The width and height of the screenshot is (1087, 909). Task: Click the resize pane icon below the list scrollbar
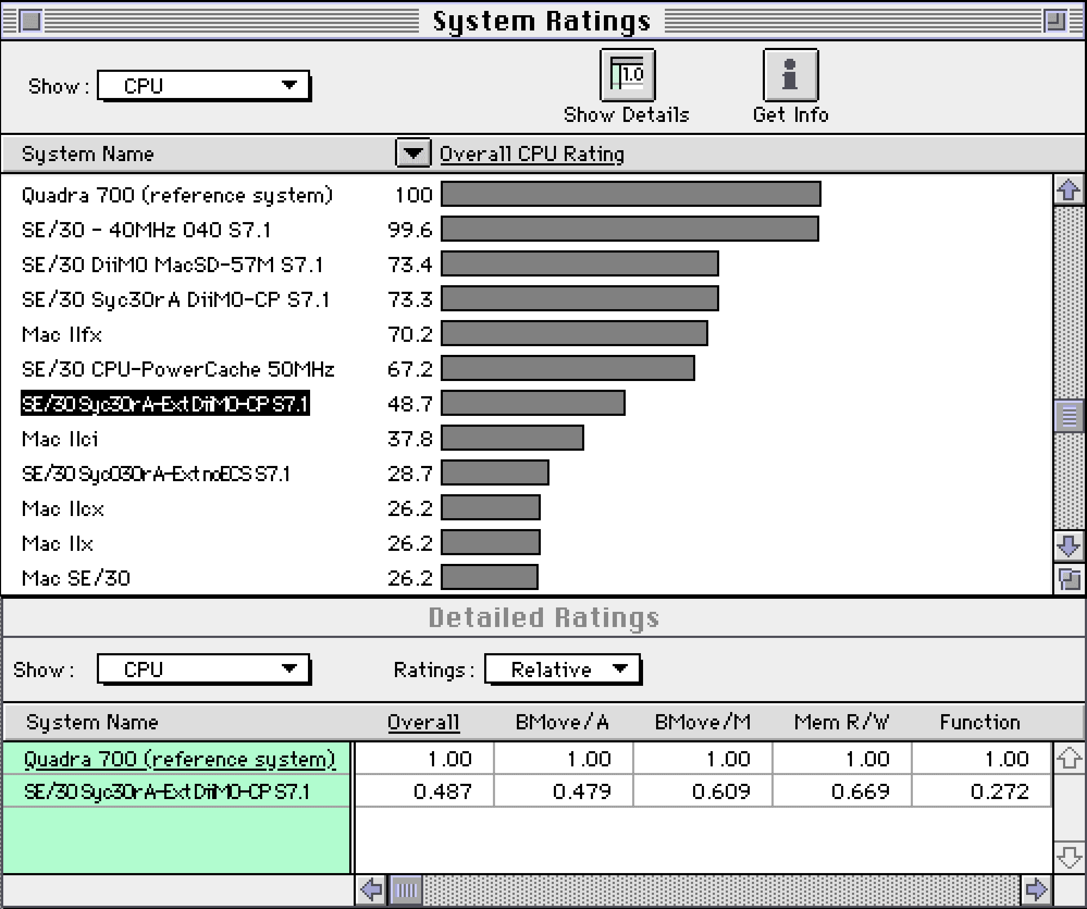pos(1069,579)
